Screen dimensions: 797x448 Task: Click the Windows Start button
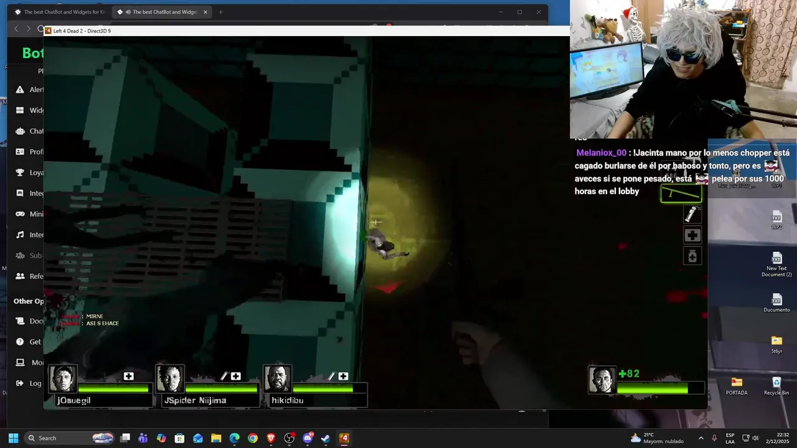pyautogui.click(x=13, y=438)
